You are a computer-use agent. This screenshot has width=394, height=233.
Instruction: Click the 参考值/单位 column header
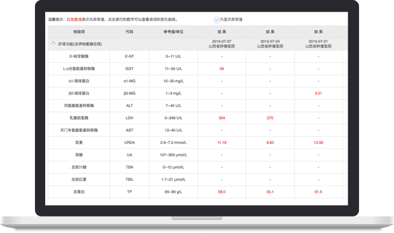pos(173,32)
